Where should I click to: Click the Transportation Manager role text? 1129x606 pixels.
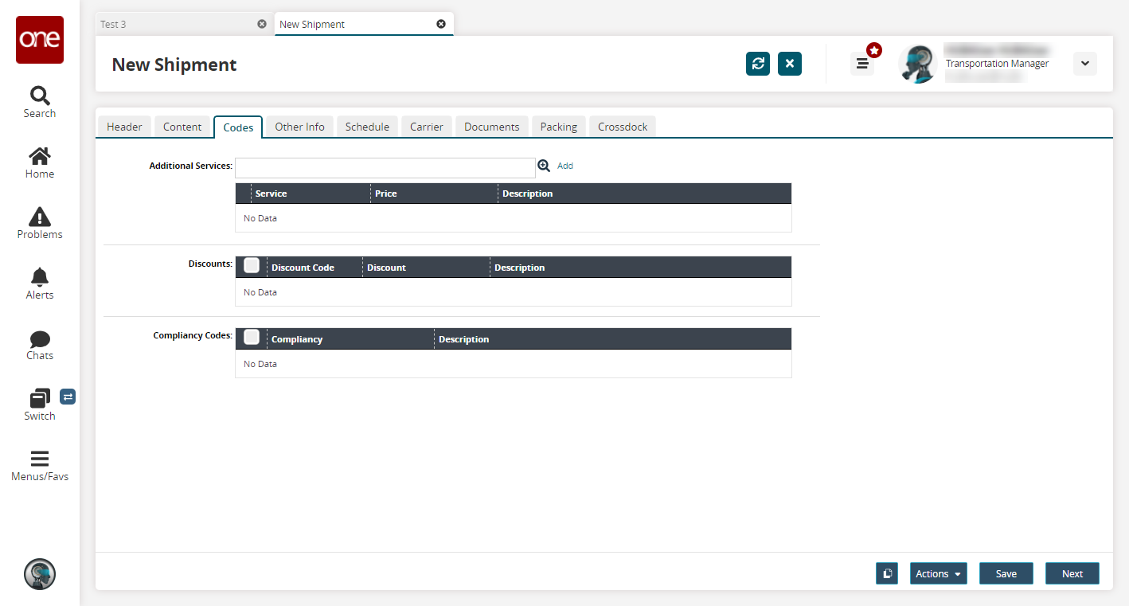[997, 64]
